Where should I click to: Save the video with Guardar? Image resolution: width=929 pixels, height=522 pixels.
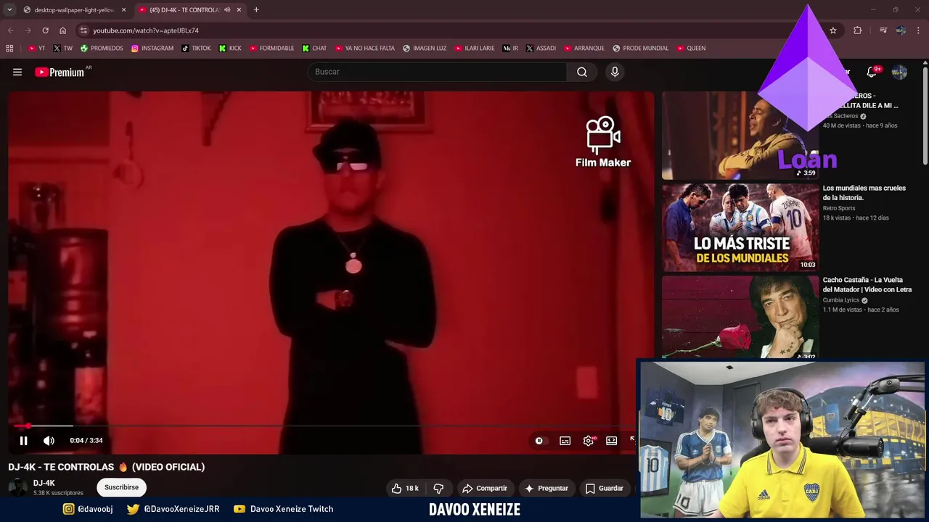pos(605,488)
